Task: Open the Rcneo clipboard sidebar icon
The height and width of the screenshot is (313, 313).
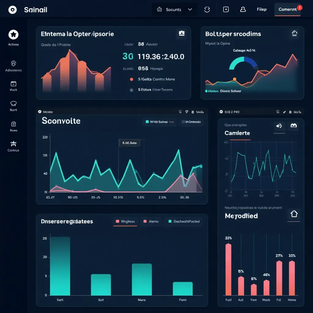Action: (13, 124)
